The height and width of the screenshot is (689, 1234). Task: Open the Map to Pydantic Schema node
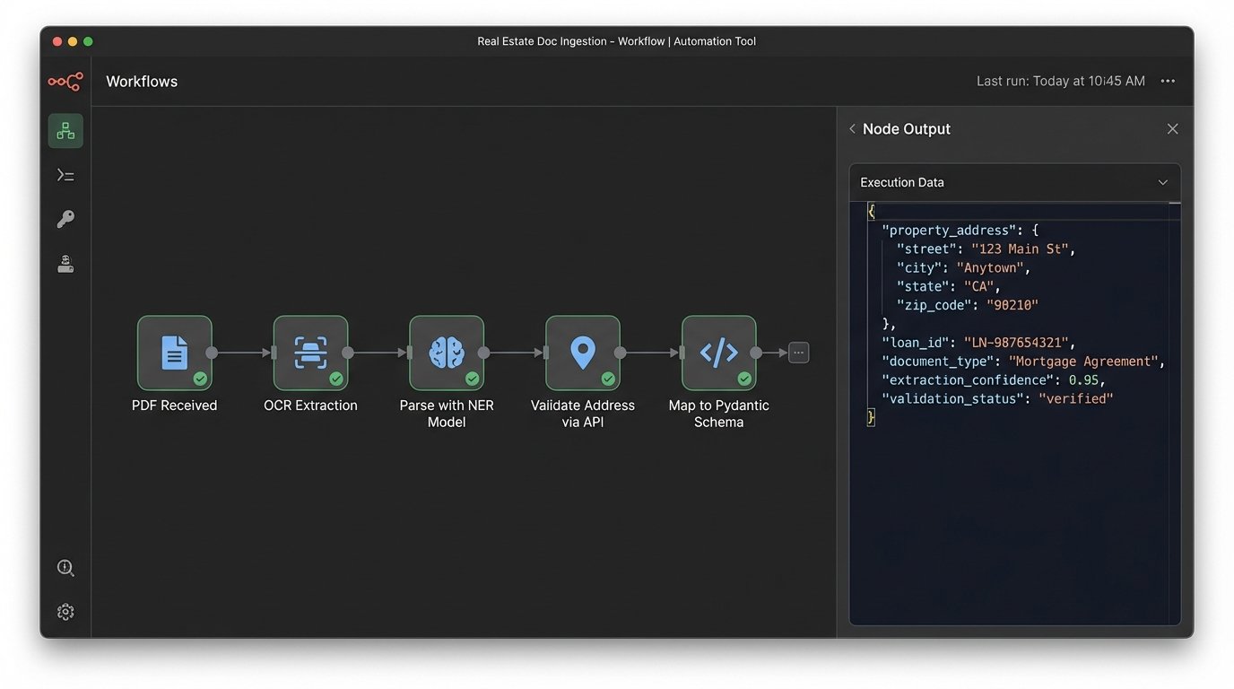(x=718, y=352)
